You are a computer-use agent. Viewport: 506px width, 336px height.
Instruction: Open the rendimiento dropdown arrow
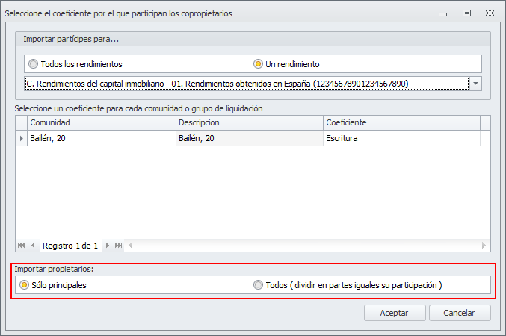coord(475,84)
